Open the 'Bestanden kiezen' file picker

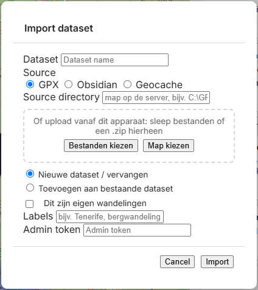(x=101, y=145)
